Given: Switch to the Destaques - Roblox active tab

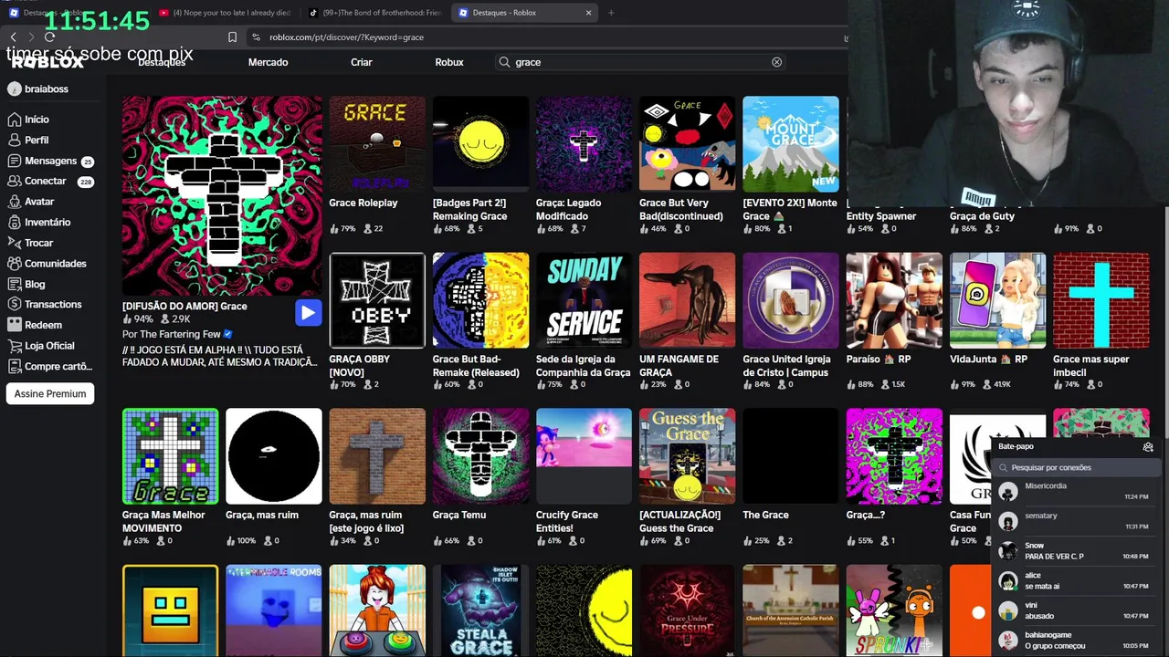Looking at the screenshot, I should pos(525,13).
